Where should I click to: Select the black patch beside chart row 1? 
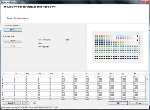(x=138, y=36)
